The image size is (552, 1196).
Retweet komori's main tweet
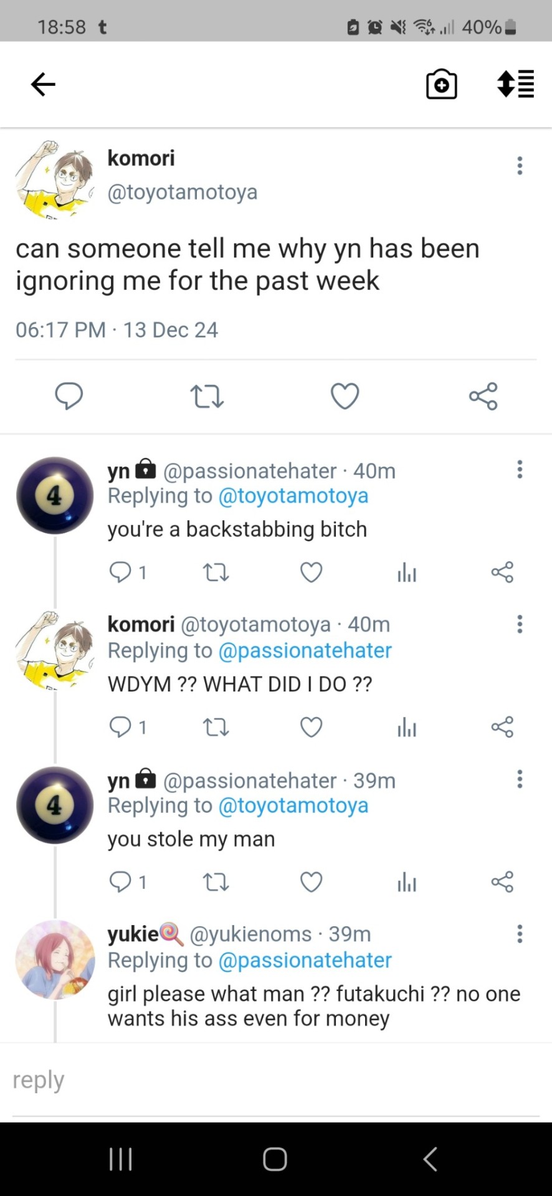207,396
